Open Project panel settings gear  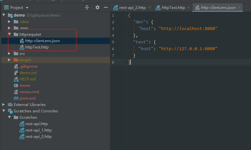coord(98,7)
